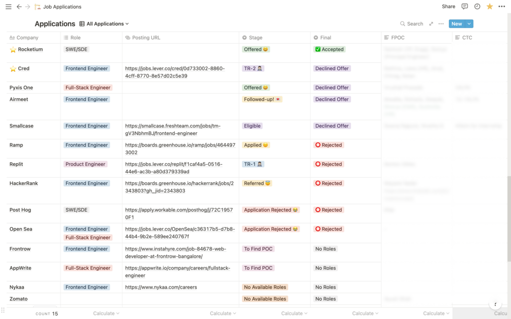Click the table view icon beside All Applications
This screenshot has height=319, width=511.
[x=82, y=24]
